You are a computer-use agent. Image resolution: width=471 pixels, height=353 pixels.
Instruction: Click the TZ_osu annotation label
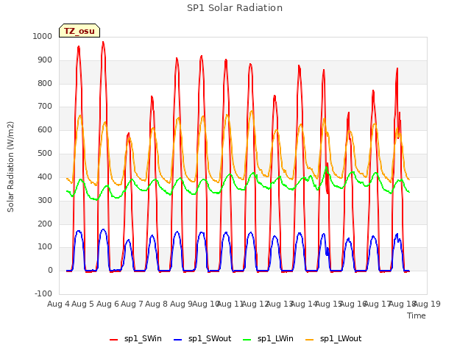point(79,31)
